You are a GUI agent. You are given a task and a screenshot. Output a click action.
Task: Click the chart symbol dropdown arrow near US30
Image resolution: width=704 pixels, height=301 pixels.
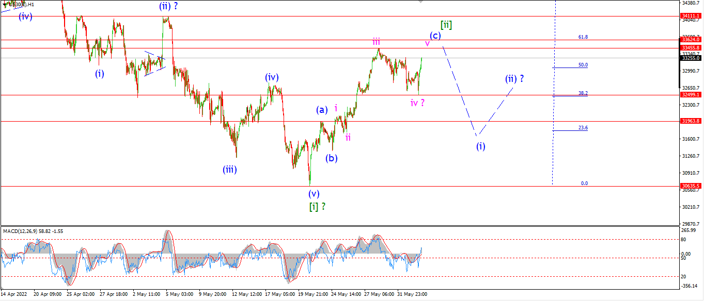5,5
